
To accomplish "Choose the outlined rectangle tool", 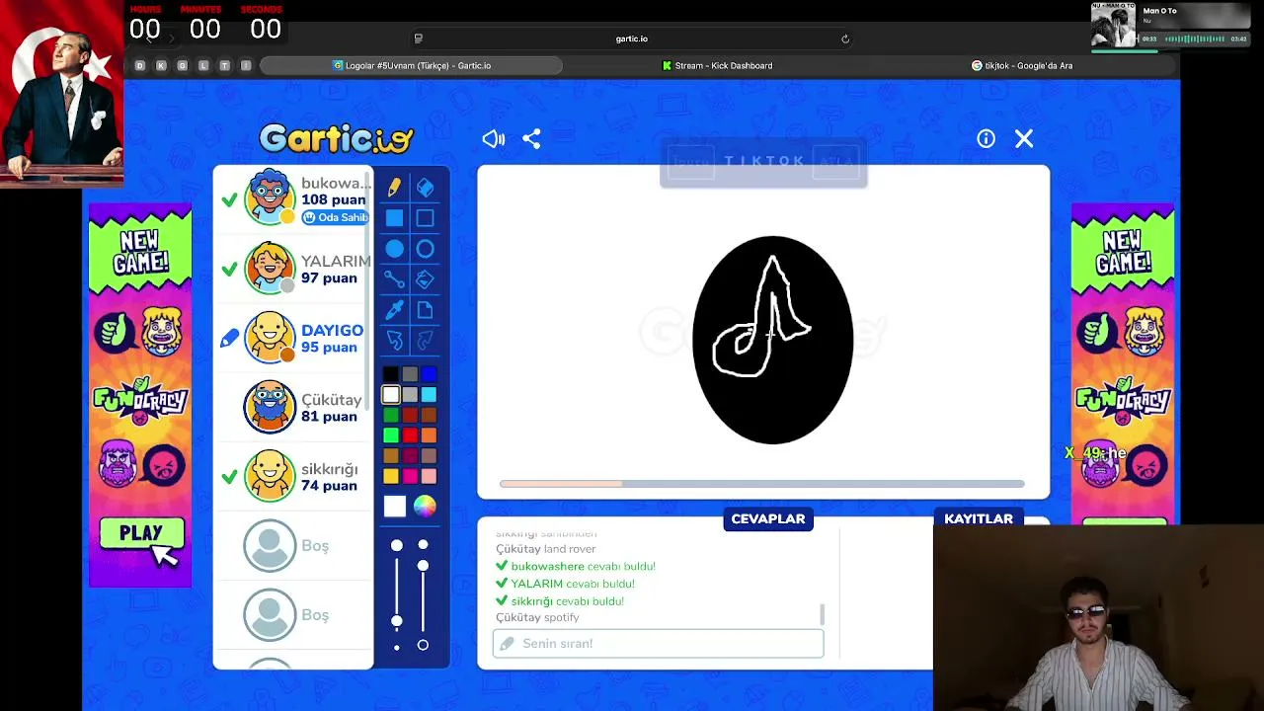I will pos(425,218).
